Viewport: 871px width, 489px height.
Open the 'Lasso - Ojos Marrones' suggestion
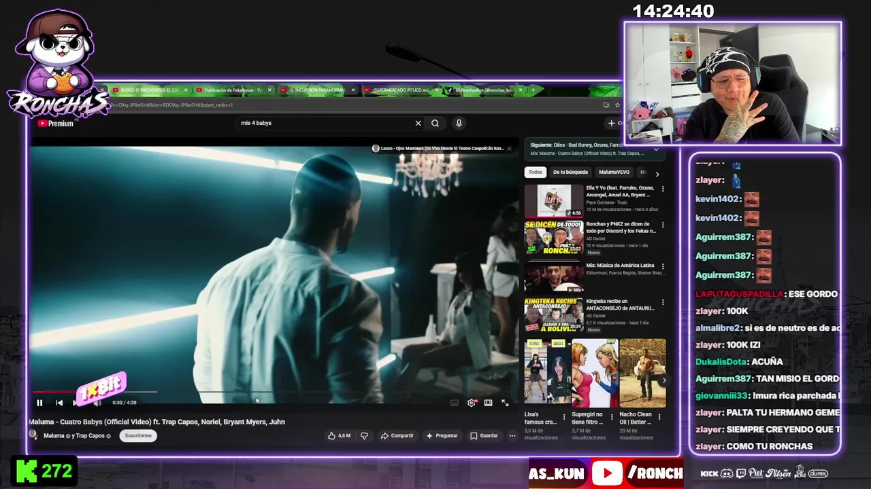coord(441,148)
